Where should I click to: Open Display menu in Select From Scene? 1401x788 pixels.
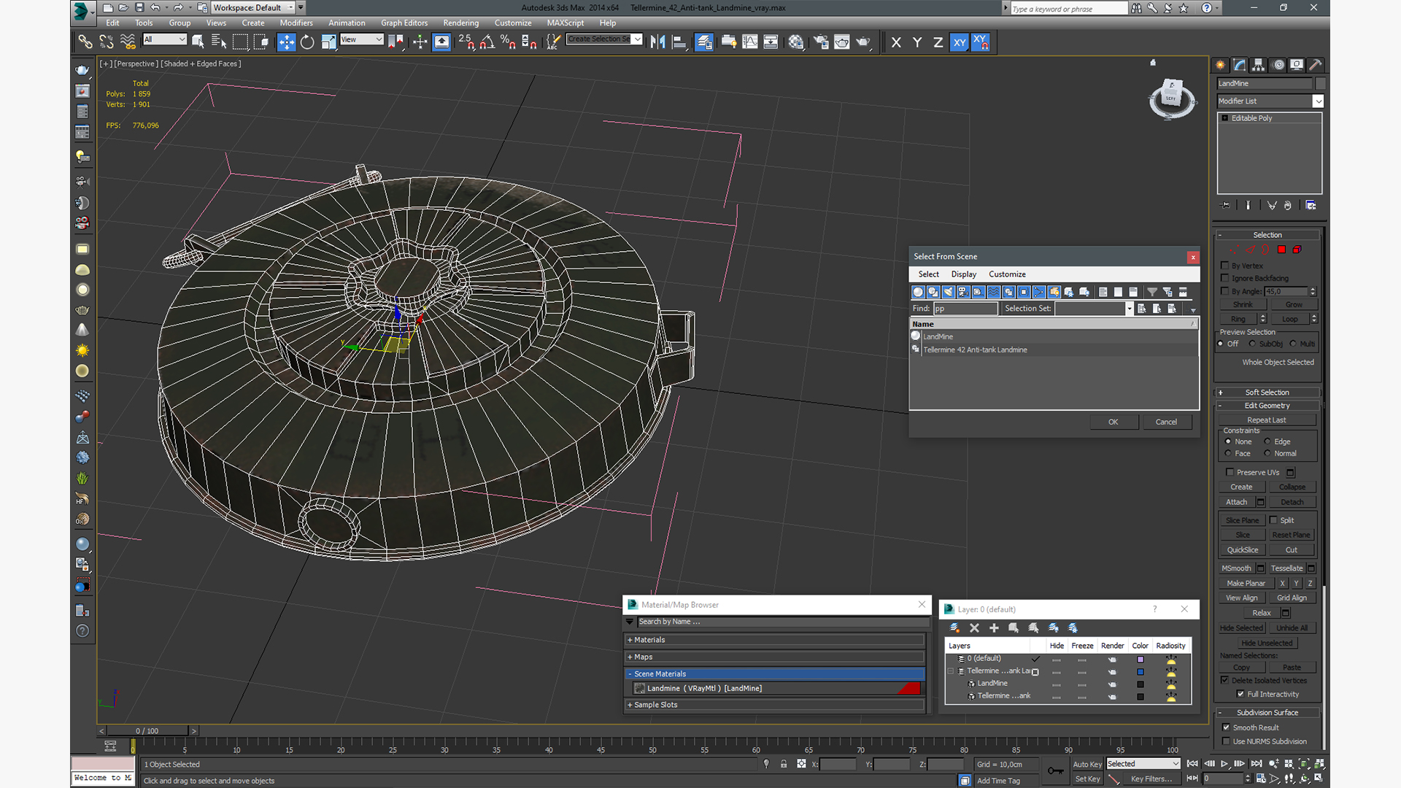[964, 274]
